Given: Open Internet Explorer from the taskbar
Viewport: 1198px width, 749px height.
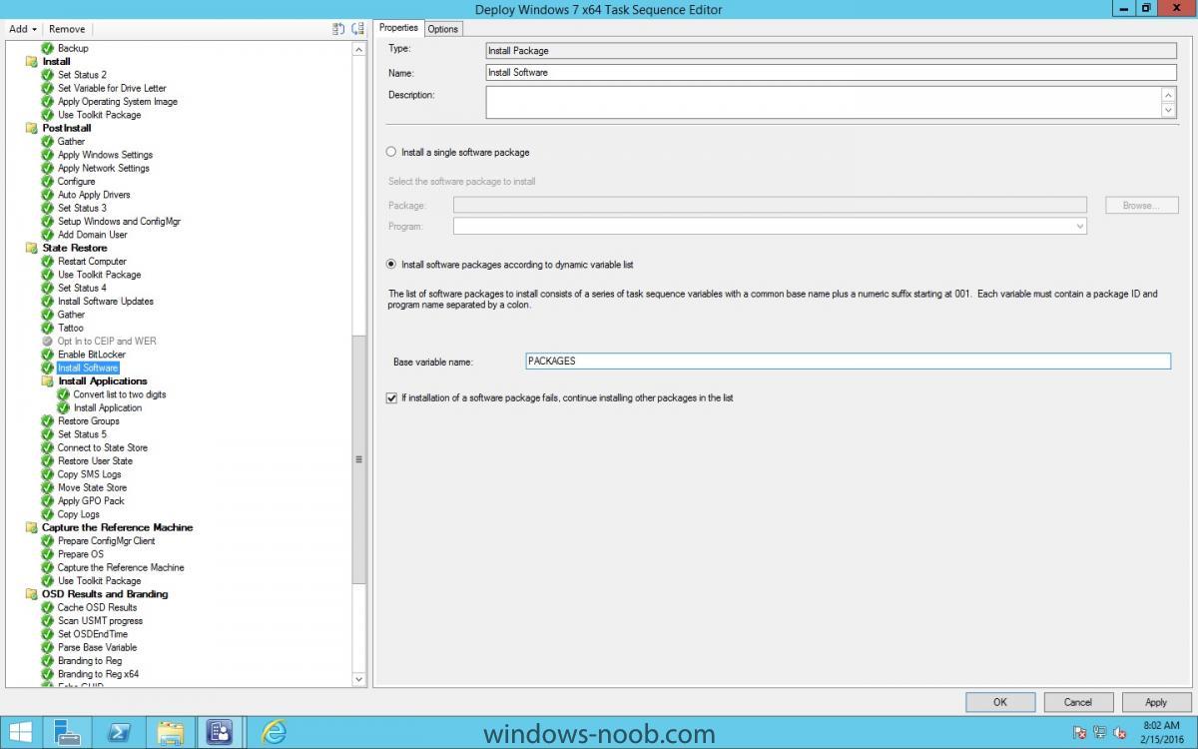Looking at the screenshot, I should click(274, 732).
